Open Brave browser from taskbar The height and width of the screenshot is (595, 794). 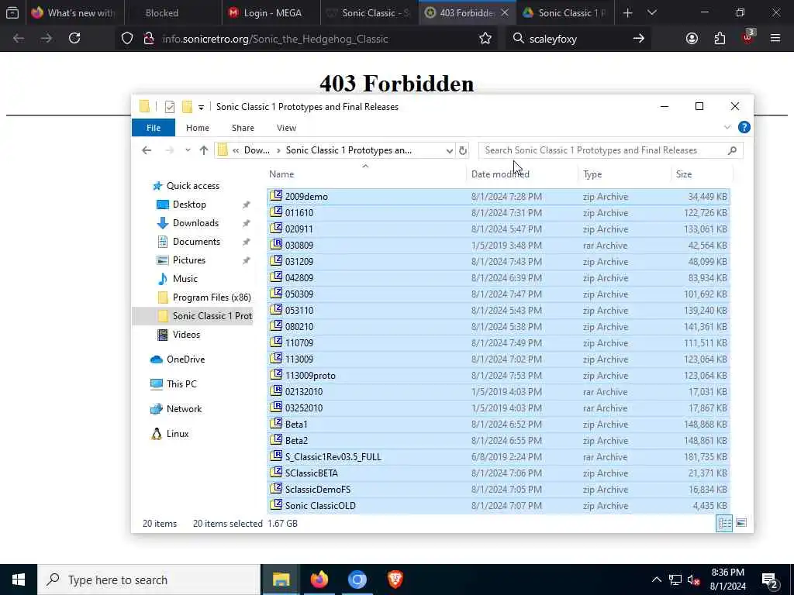[395, 580]
